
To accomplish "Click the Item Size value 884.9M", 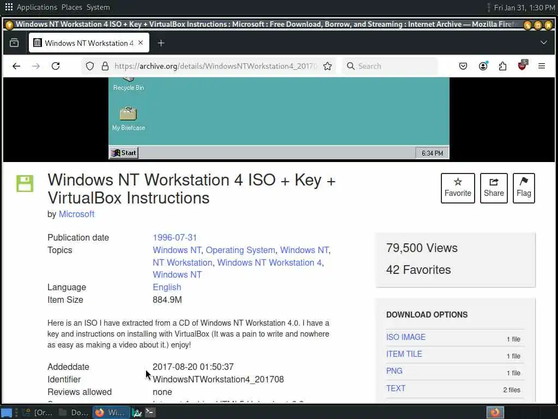I will 167,300.
